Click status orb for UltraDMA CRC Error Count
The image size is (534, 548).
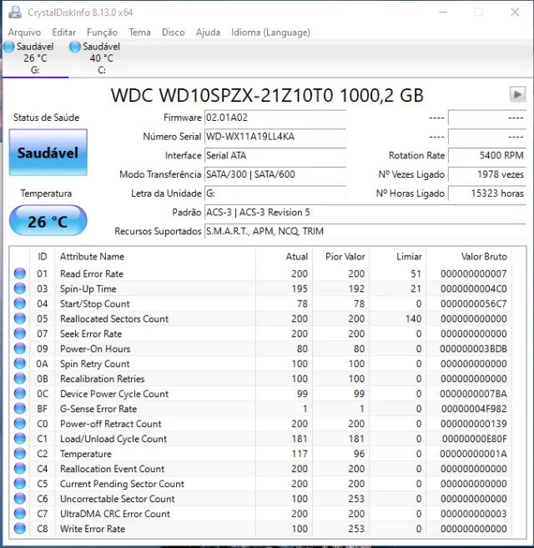20,514
